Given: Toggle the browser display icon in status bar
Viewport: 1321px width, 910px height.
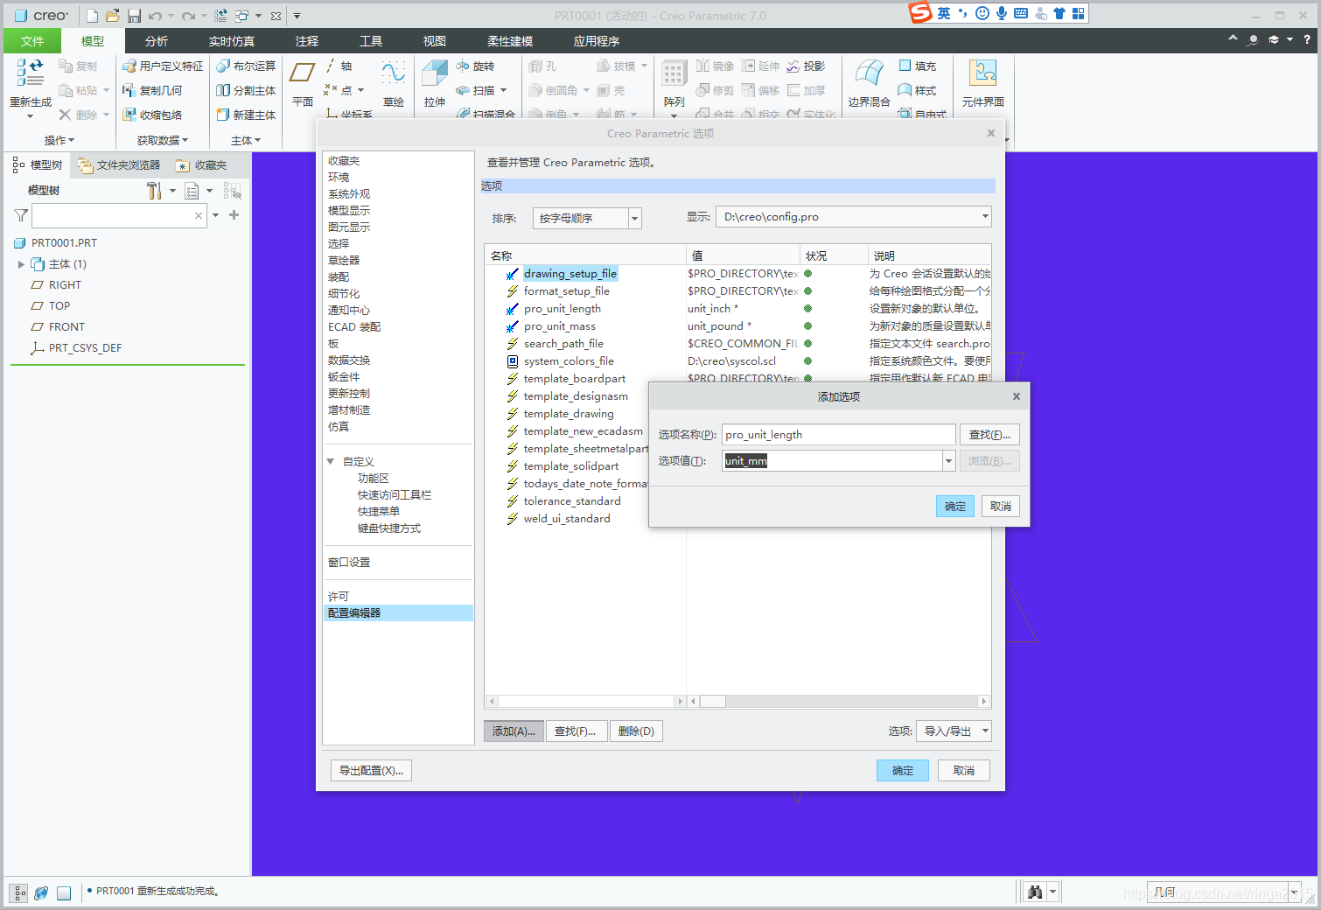Looking at the screenshot, I should point(41,892).
